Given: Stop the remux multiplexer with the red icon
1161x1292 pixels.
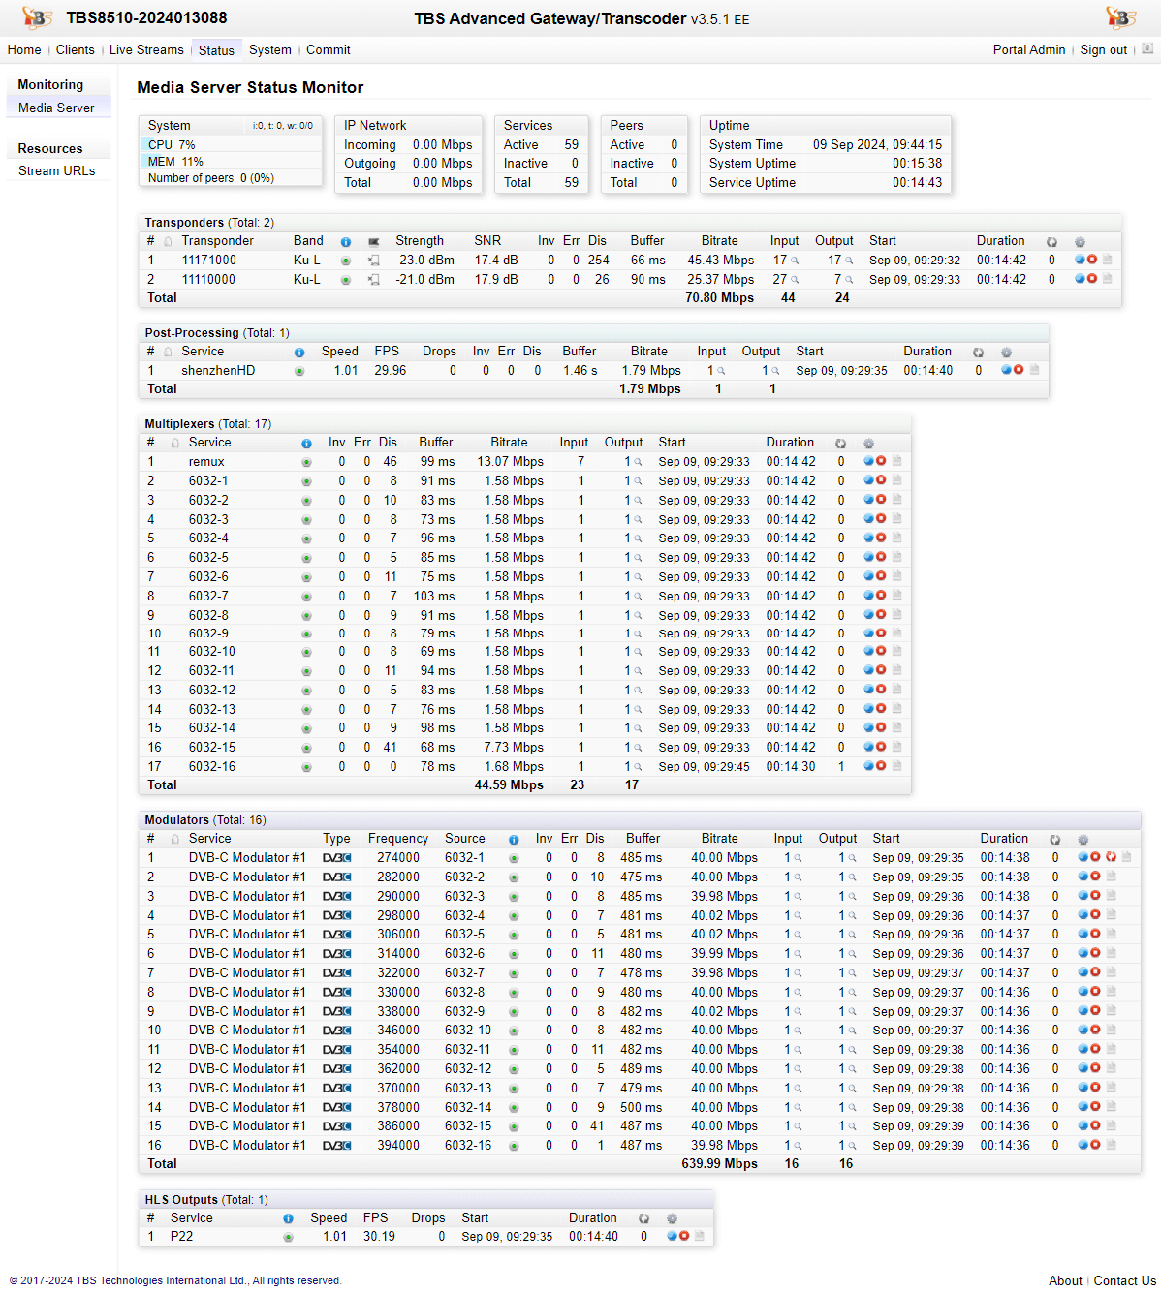Looking at the screenshot, I should click(881, 461).
